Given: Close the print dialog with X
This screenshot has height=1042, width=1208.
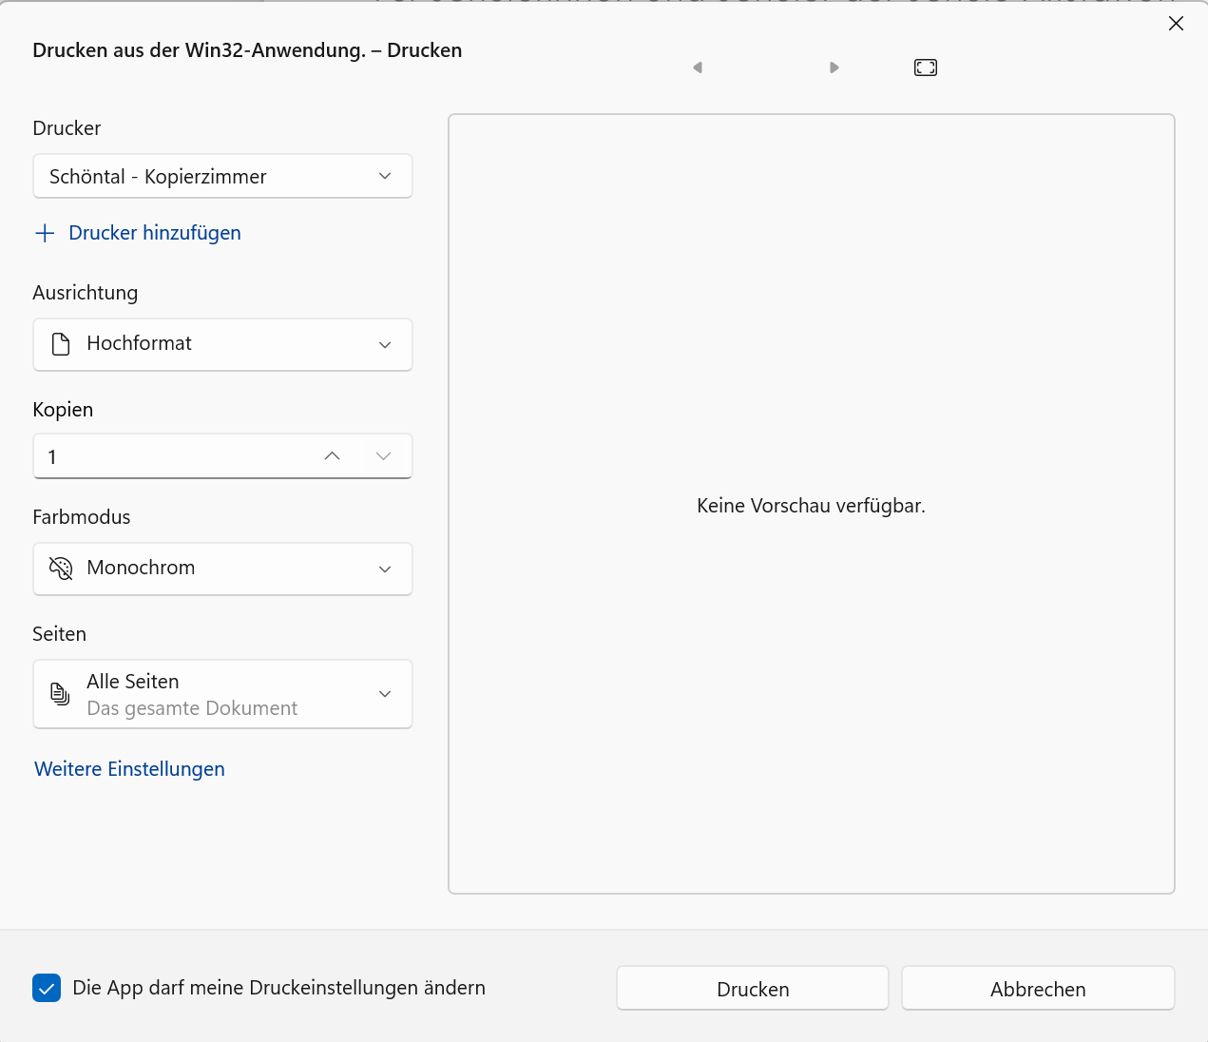Looking at the screenshot, I should pyautogui.click(x=1176, y=24).
